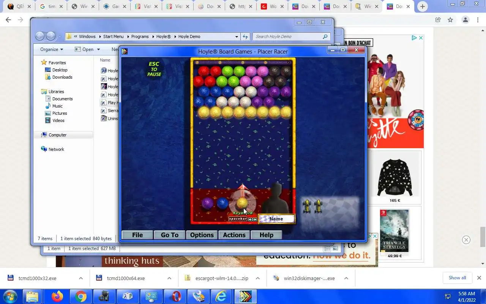Click the purple queued ball near launcher
The width and height of the screenshot is (486, 304).
207,203
